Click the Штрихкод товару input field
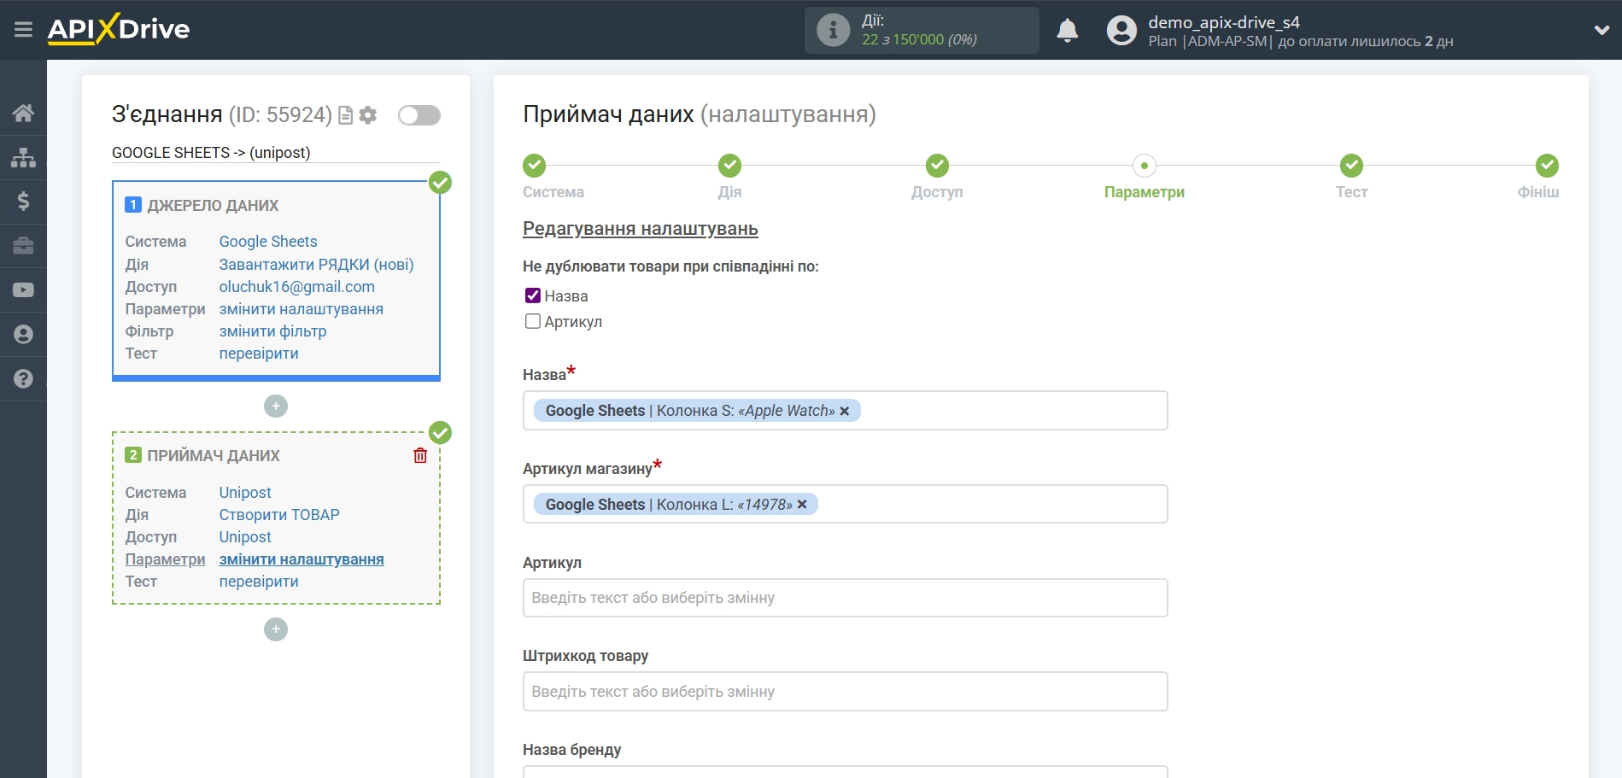The width and height of the screenshot is (1622, 778). [845, 692]
